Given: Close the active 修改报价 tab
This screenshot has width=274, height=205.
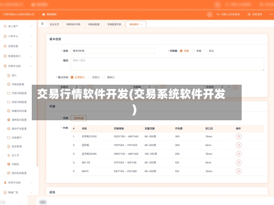Looking at the screenshot, I should click(141, 24).
